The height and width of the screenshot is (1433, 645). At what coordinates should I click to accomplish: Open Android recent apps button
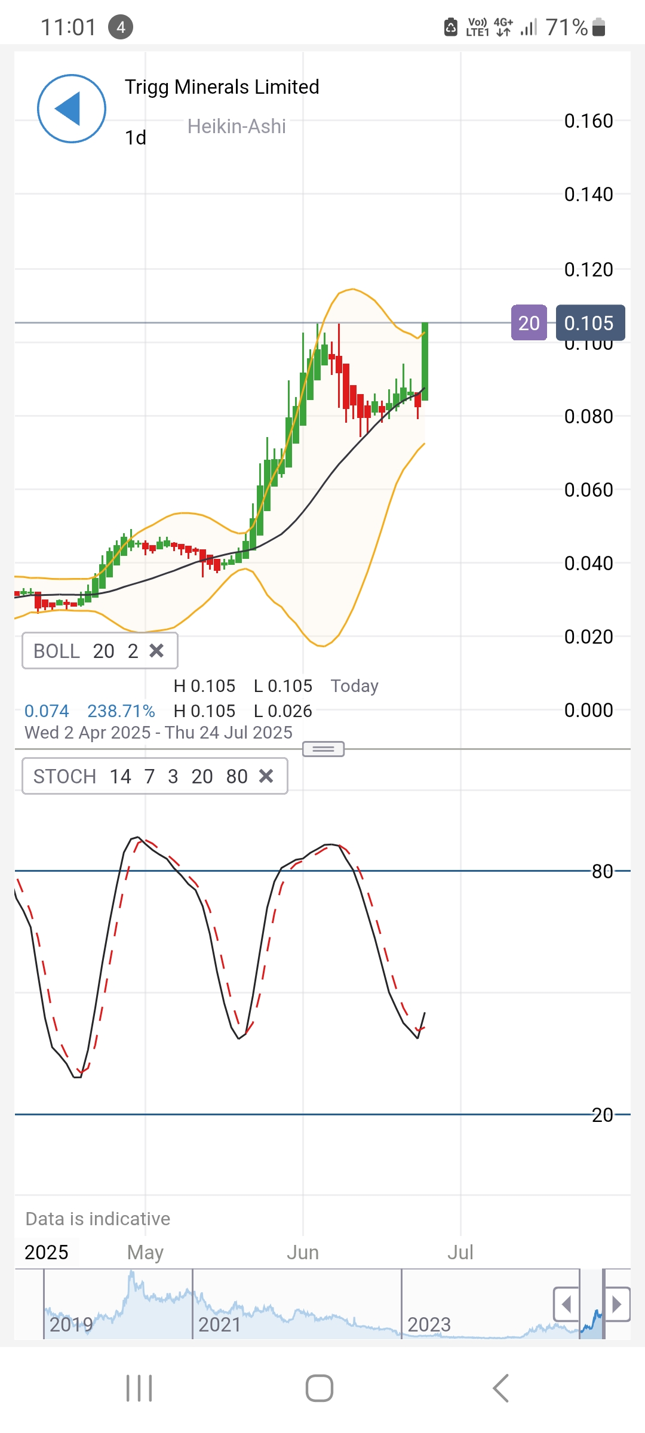pos(139,1388)
